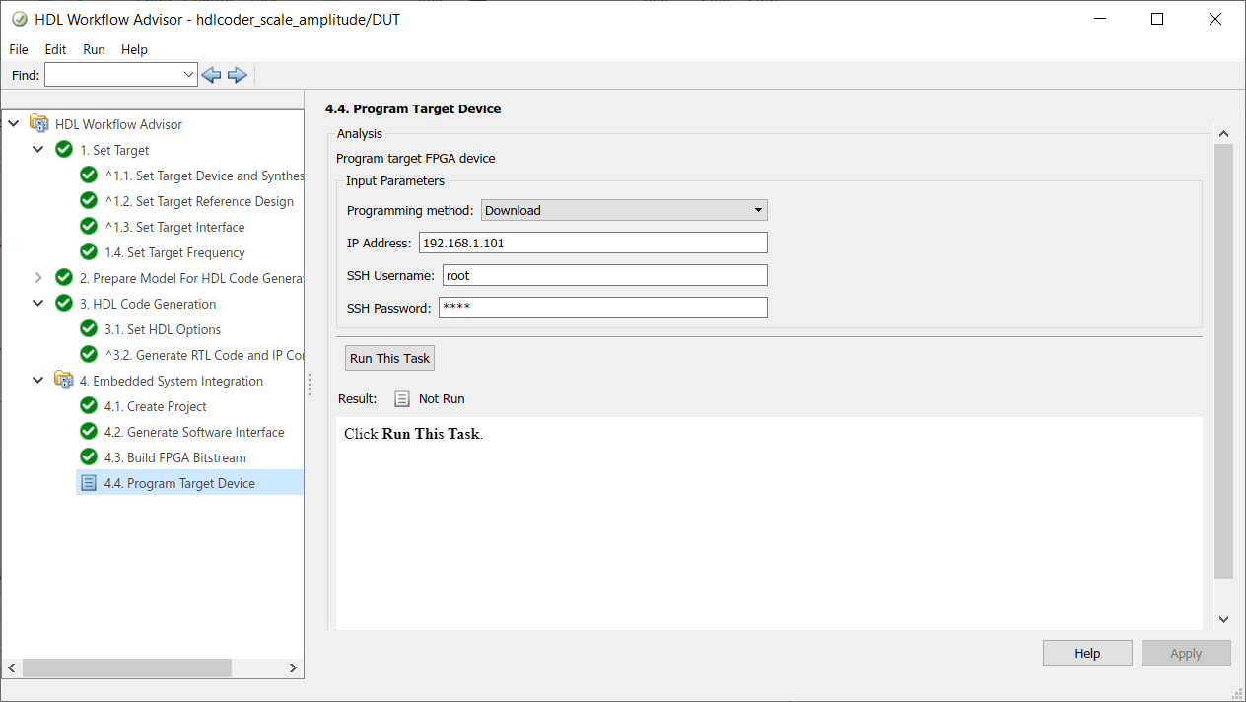Image resolution: width=1246 pixels, height=702 pixels.
Task: Click green check icon beside Set Target Frequency
Action: [89, 252]
